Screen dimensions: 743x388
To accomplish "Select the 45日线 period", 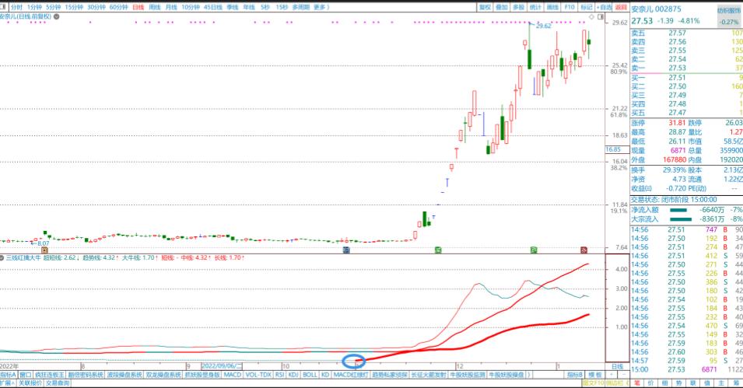I will (213, 7).
